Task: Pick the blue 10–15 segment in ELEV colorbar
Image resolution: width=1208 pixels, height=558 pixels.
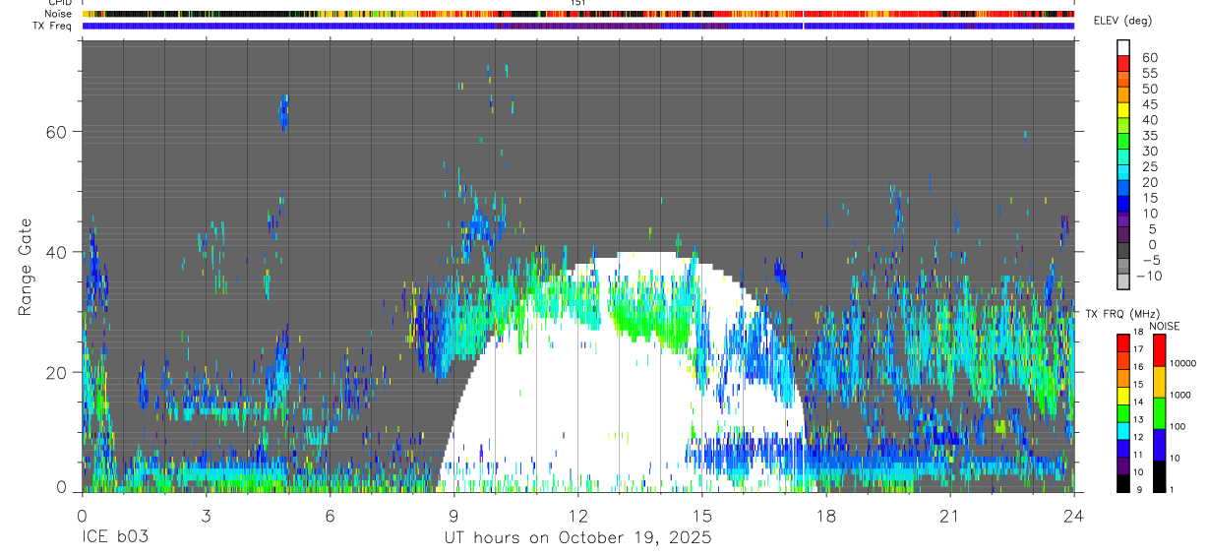Action: click(1123, 203)
